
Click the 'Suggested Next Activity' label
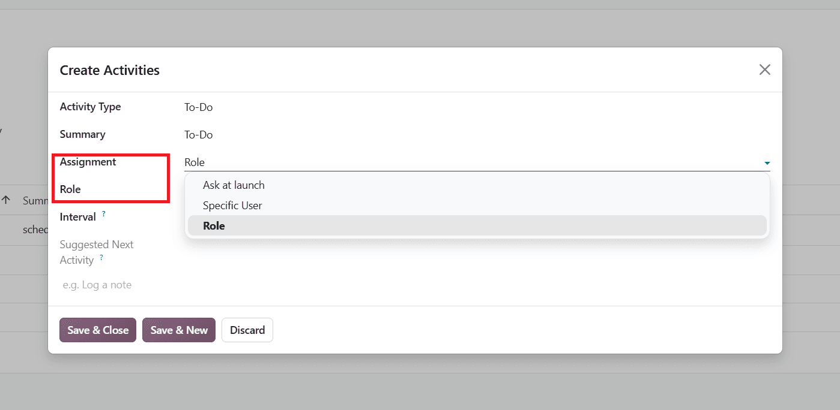[x=97, y=252]
